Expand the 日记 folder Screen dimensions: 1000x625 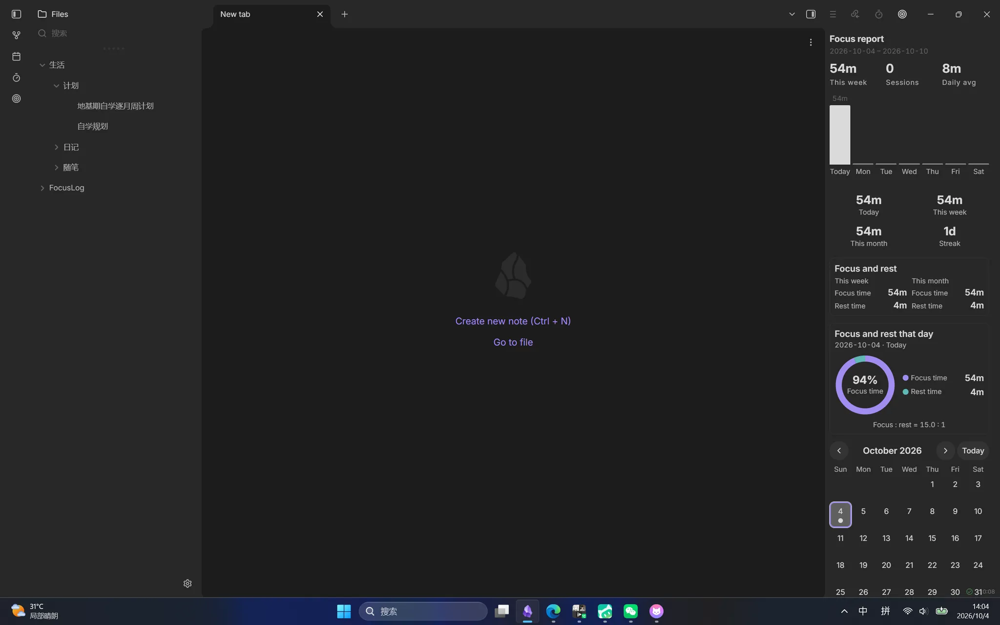[x=57, y=147]
